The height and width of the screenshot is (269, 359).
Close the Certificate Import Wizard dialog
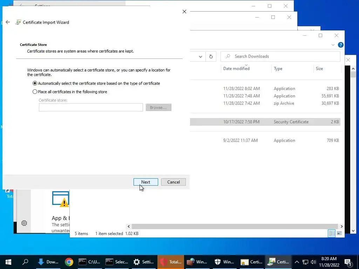click(x=184, y=12)
